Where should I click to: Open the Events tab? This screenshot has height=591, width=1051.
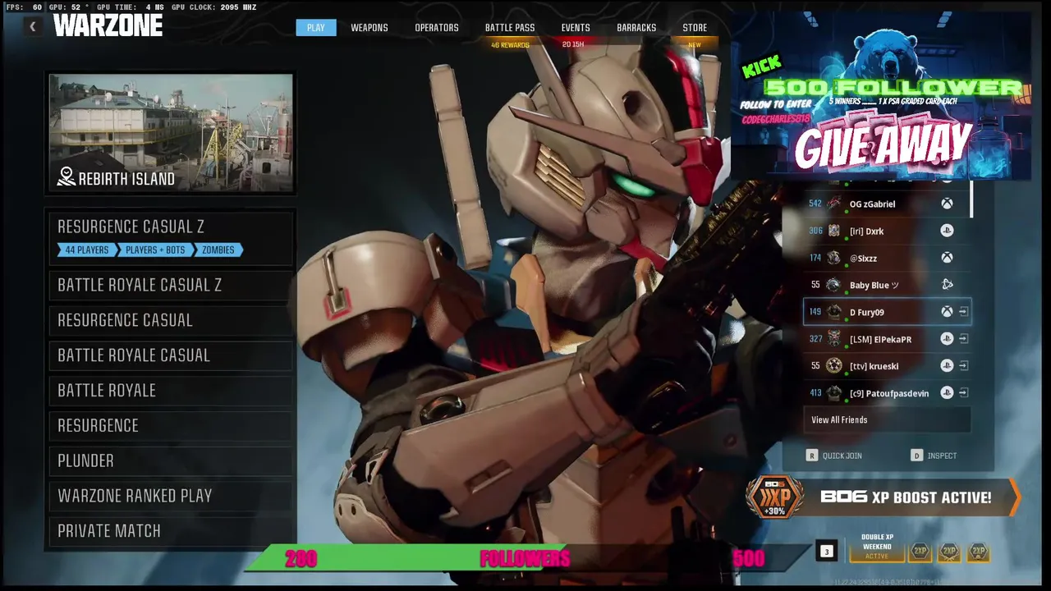[576, 28]
